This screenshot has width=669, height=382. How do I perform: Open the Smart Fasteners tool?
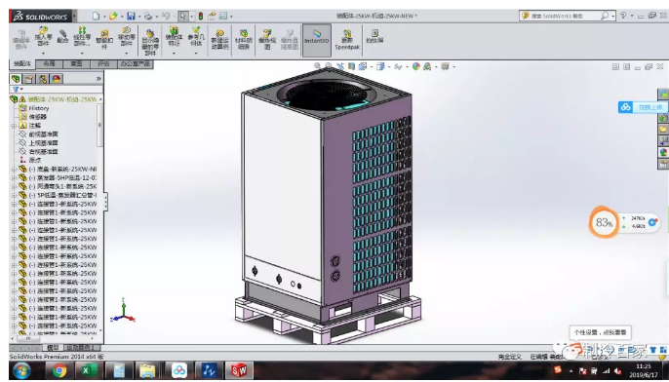(104, 39)
